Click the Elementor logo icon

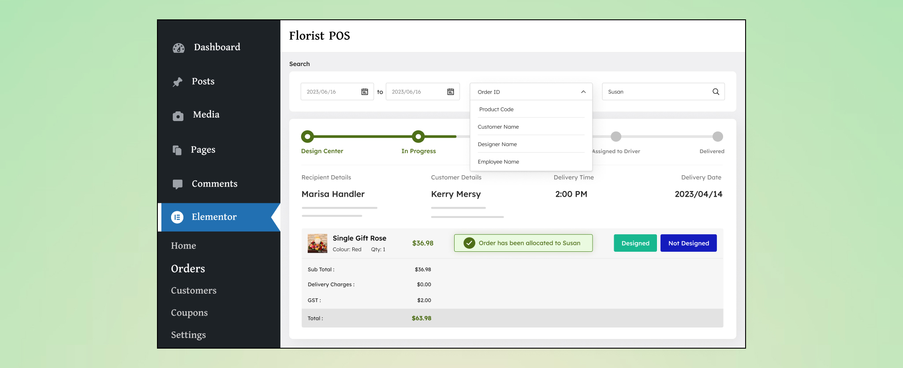coord(177,217)
